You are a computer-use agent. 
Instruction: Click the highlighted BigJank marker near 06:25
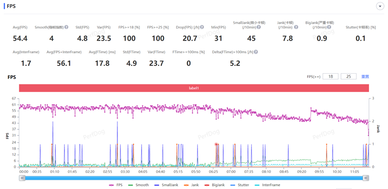(x=216, y=144)
